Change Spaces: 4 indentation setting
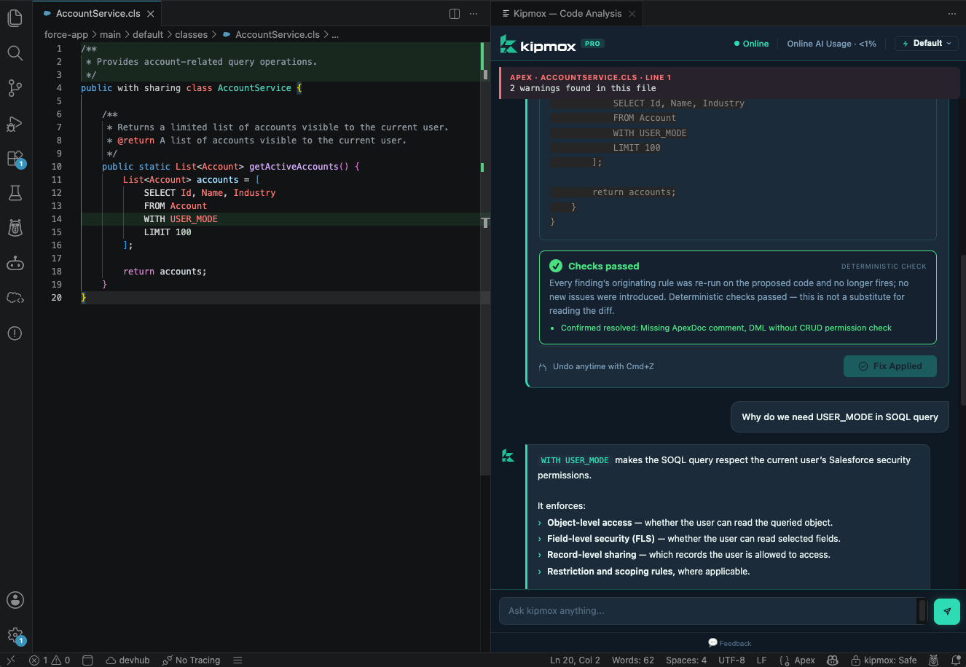This screenshot has width=966, height=667. [x=686, y=660]
